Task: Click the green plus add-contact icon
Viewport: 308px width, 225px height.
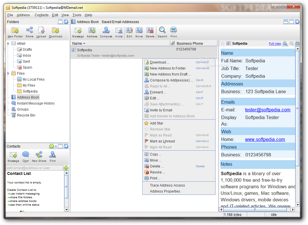Action: pyautogui.click(x=66, y=168)
